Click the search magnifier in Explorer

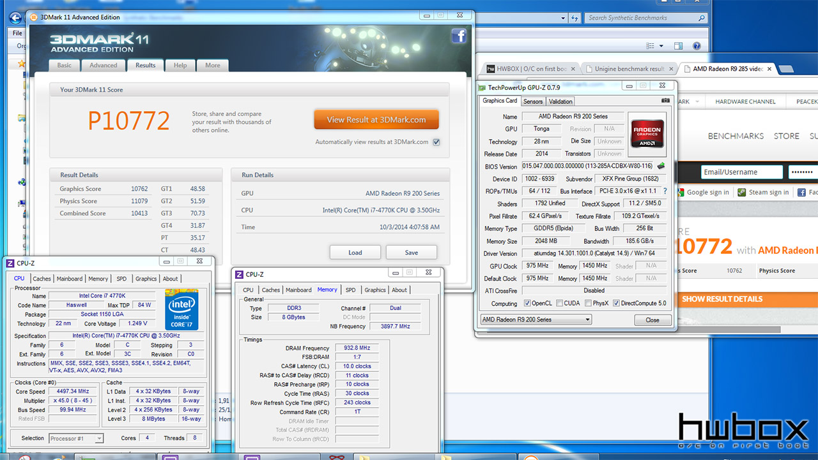(702, 18)
